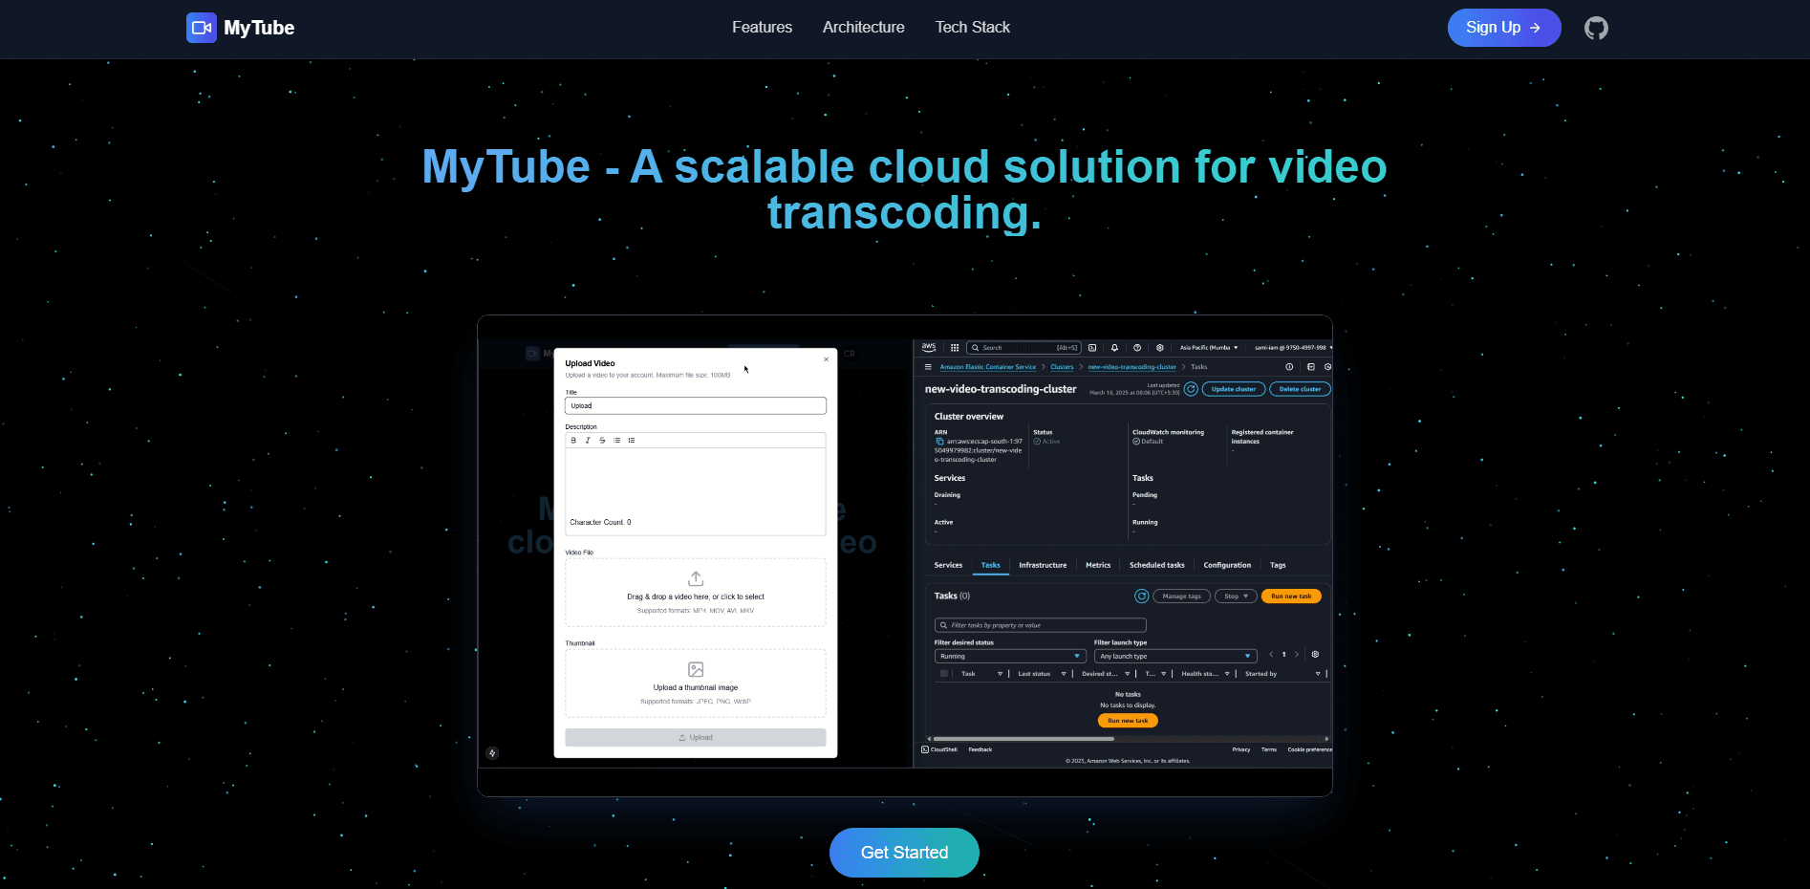1810x889 pixels.
Task: Insert bullet list in description editor
Action: point(616,441)
